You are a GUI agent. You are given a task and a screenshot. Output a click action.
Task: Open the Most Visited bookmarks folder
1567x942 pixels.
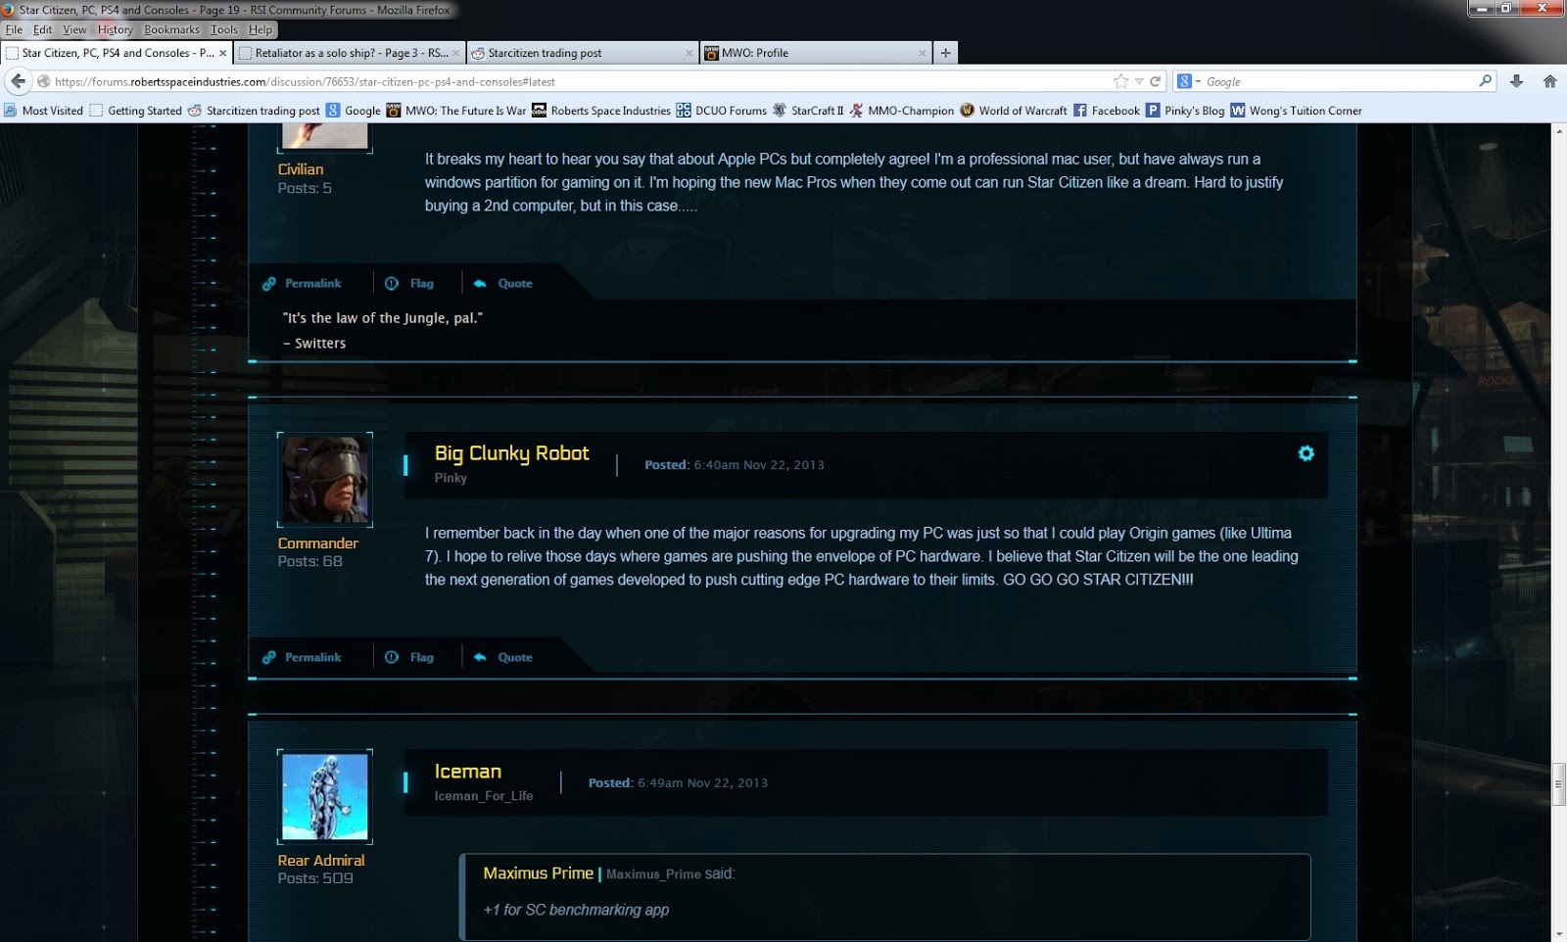point(44,111)
